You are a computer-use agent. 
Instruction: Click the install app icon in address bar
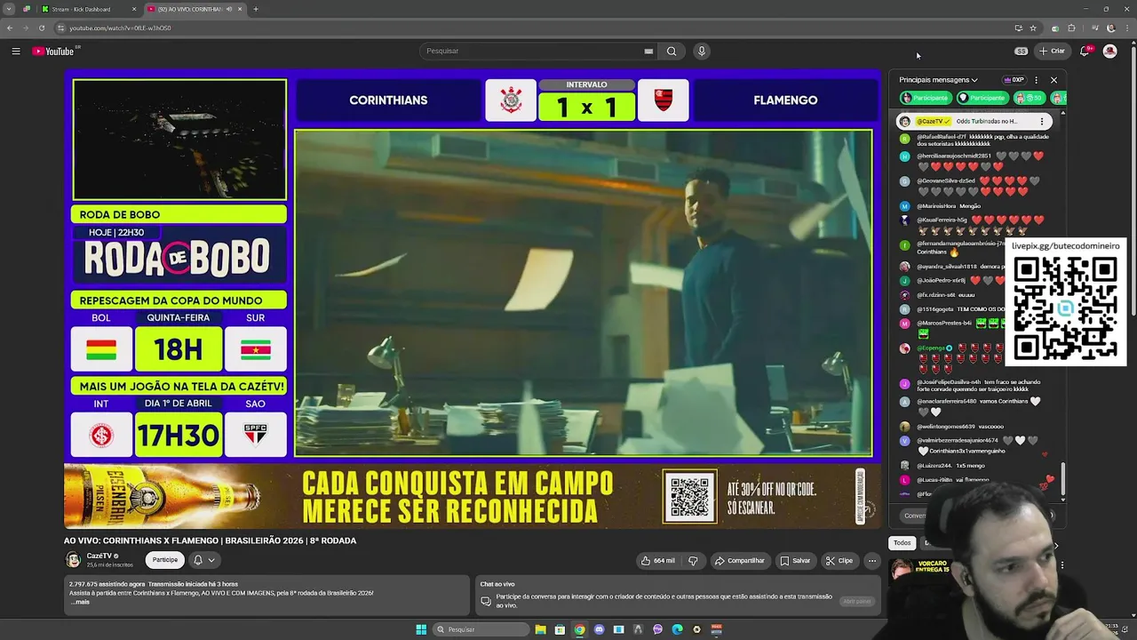click(x=1018, y=28)
